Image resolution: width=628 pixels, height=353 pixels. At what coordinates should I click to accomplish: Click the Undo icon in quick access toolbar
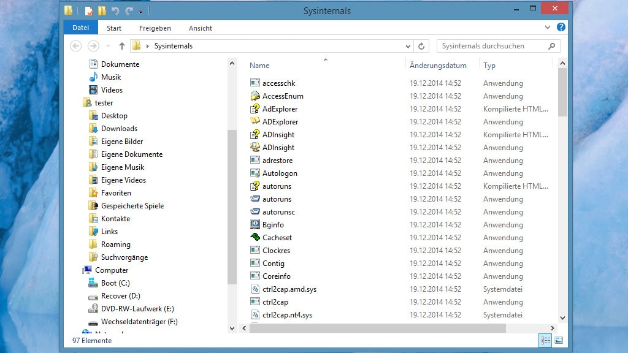click(115, 11)
